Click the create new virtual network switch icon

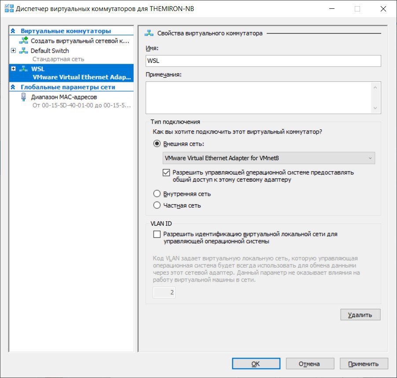pyautogui.click(x=23, y=40)
